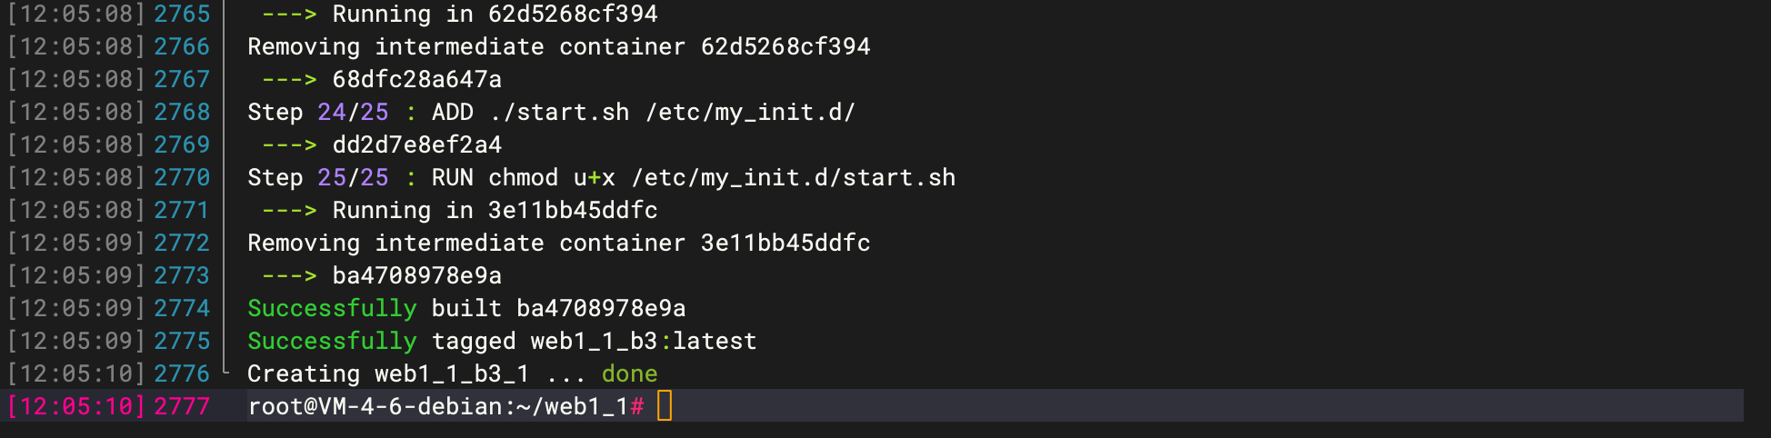
Task: Select the green word 'done'
Action: [629, 373]
